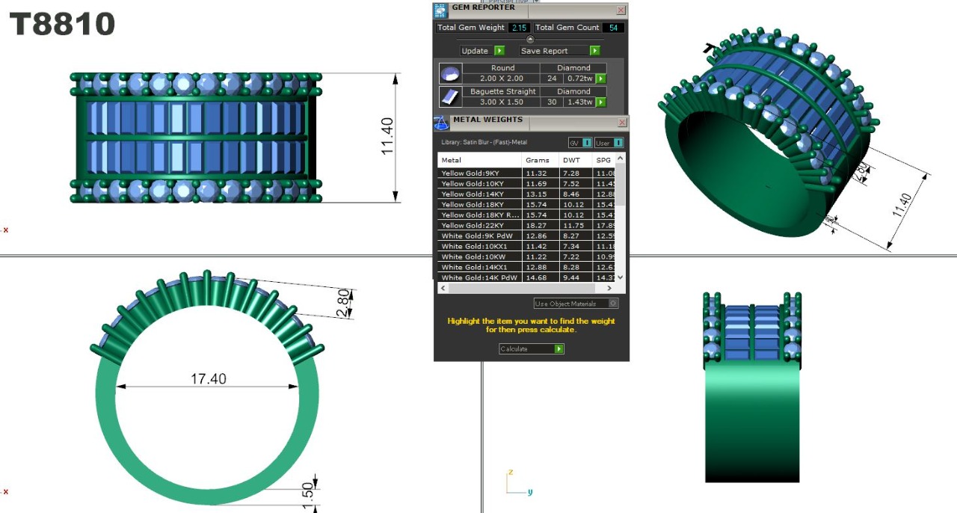Image resolution: width=957 pixels, height=513 pixels.
Task: Click the Total Gem Count value 54
Action: click(x=614, y=28)
